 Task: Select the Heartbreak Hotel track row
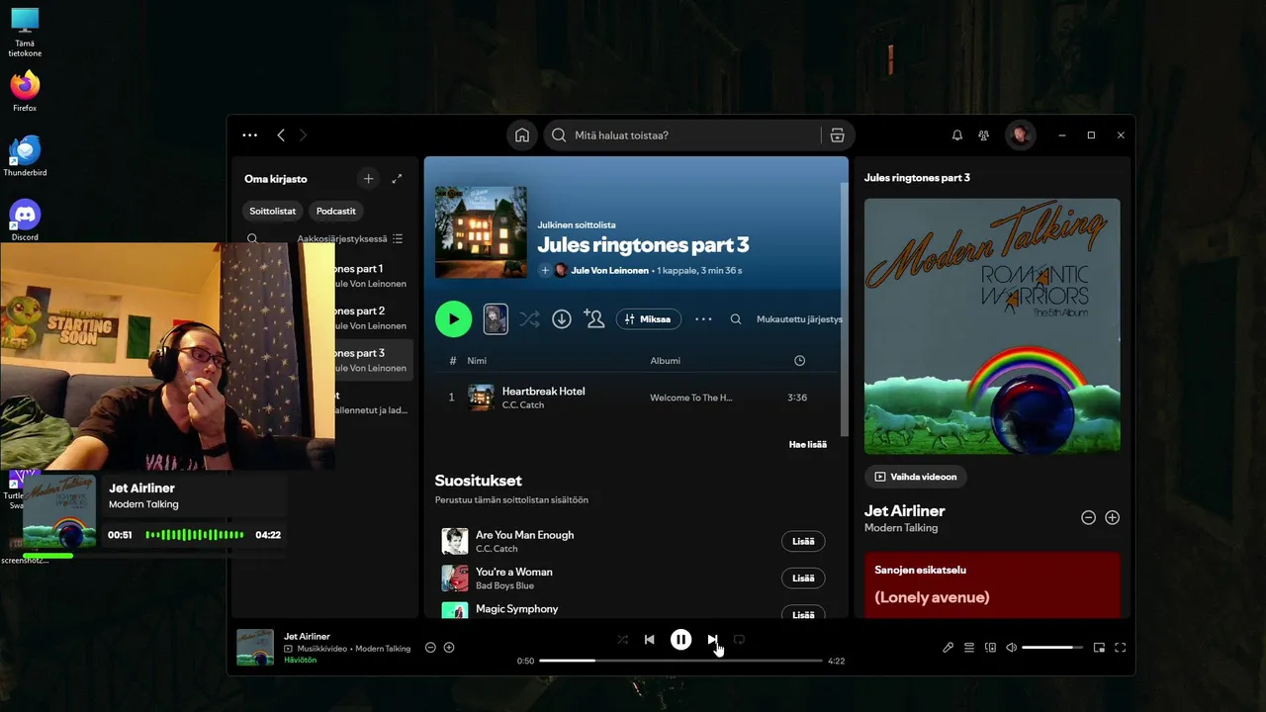[x=636, y=398]
